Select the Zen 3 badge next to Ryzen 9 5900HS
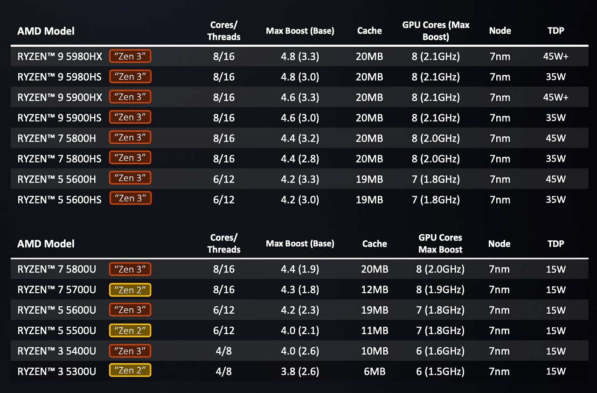The image size is (597, 393). click(x=131, y=118)
